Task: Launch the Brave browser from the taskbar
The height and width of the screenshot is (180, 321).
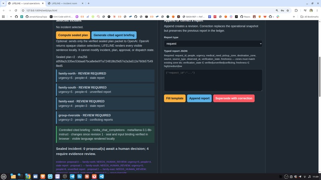Action: coord(43,176)
